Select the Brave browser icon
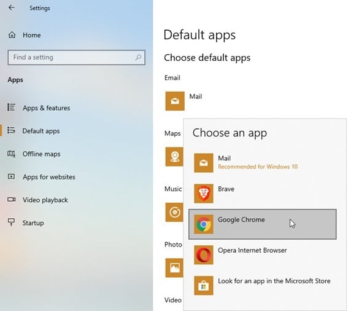351x311 pixels. pos(204,194)
